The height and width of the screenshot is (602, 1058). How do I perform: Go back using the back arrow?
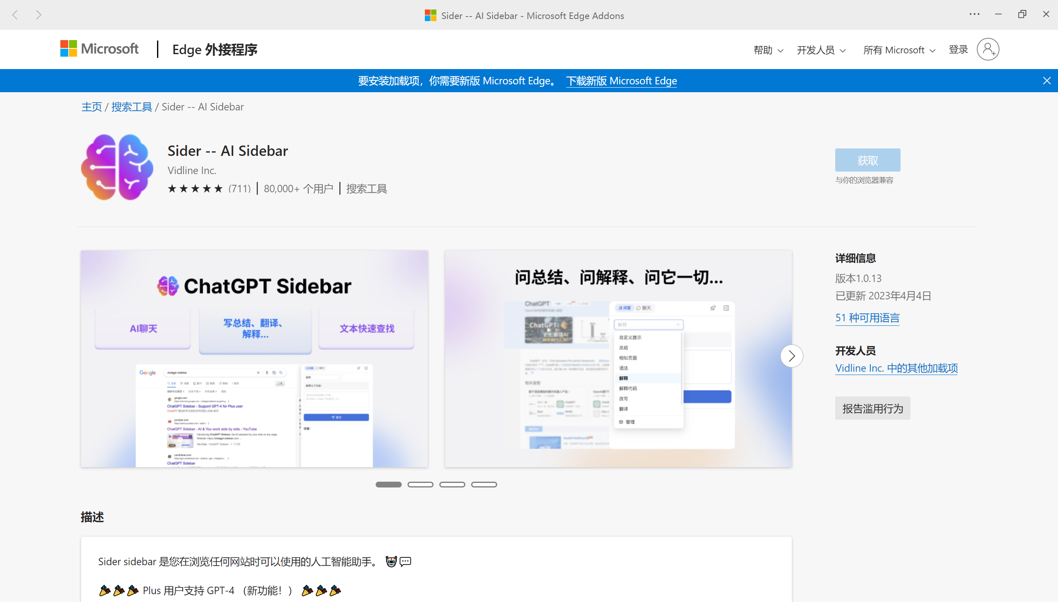(15, 15)
